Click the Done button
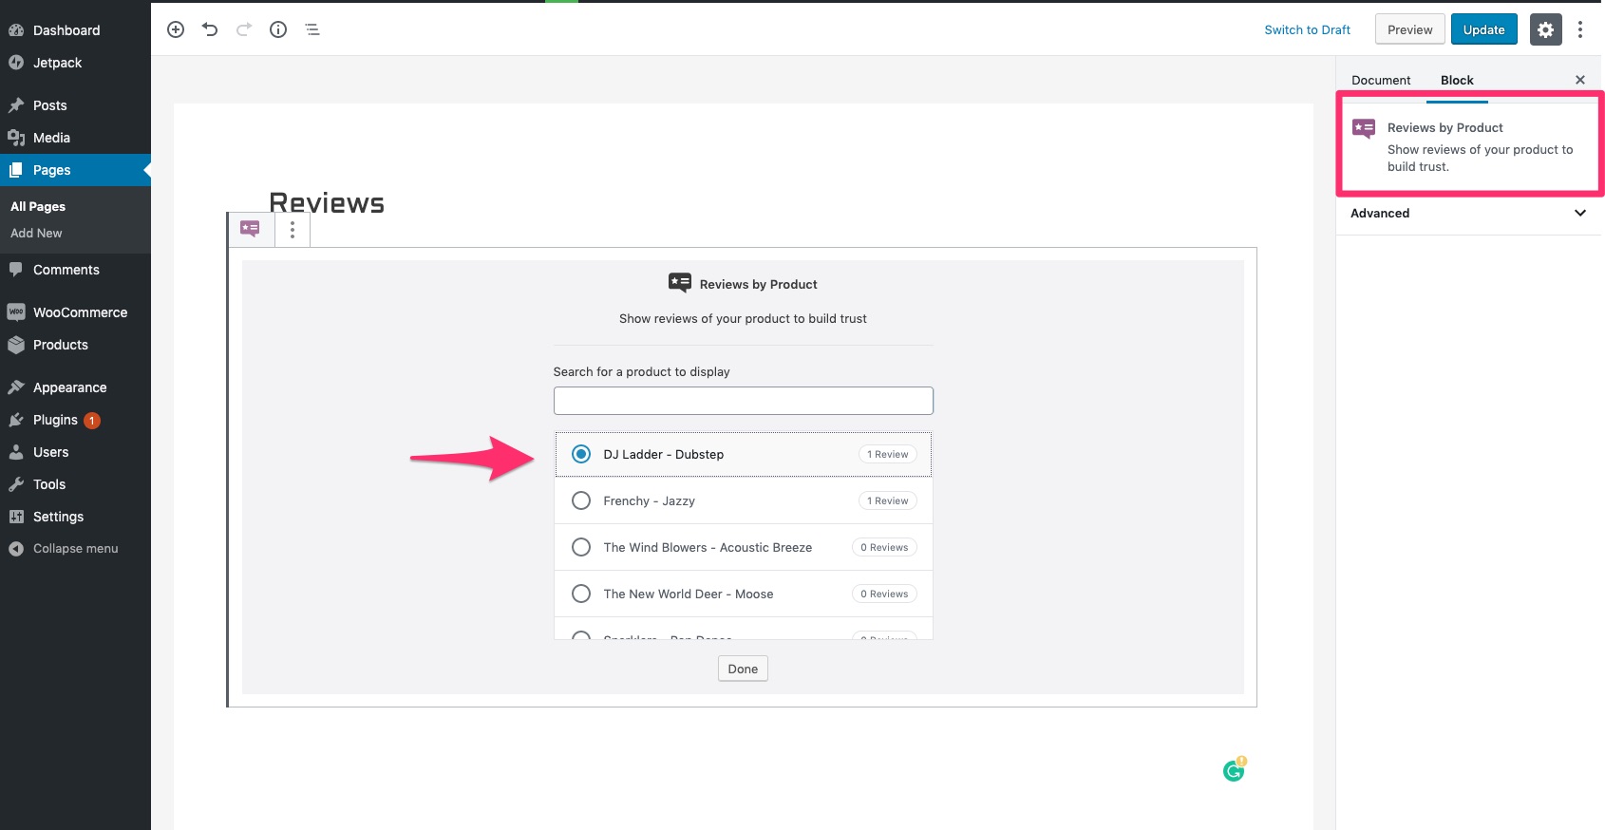This screenshot has height=830, width=1605. click(x=743, y=669)
